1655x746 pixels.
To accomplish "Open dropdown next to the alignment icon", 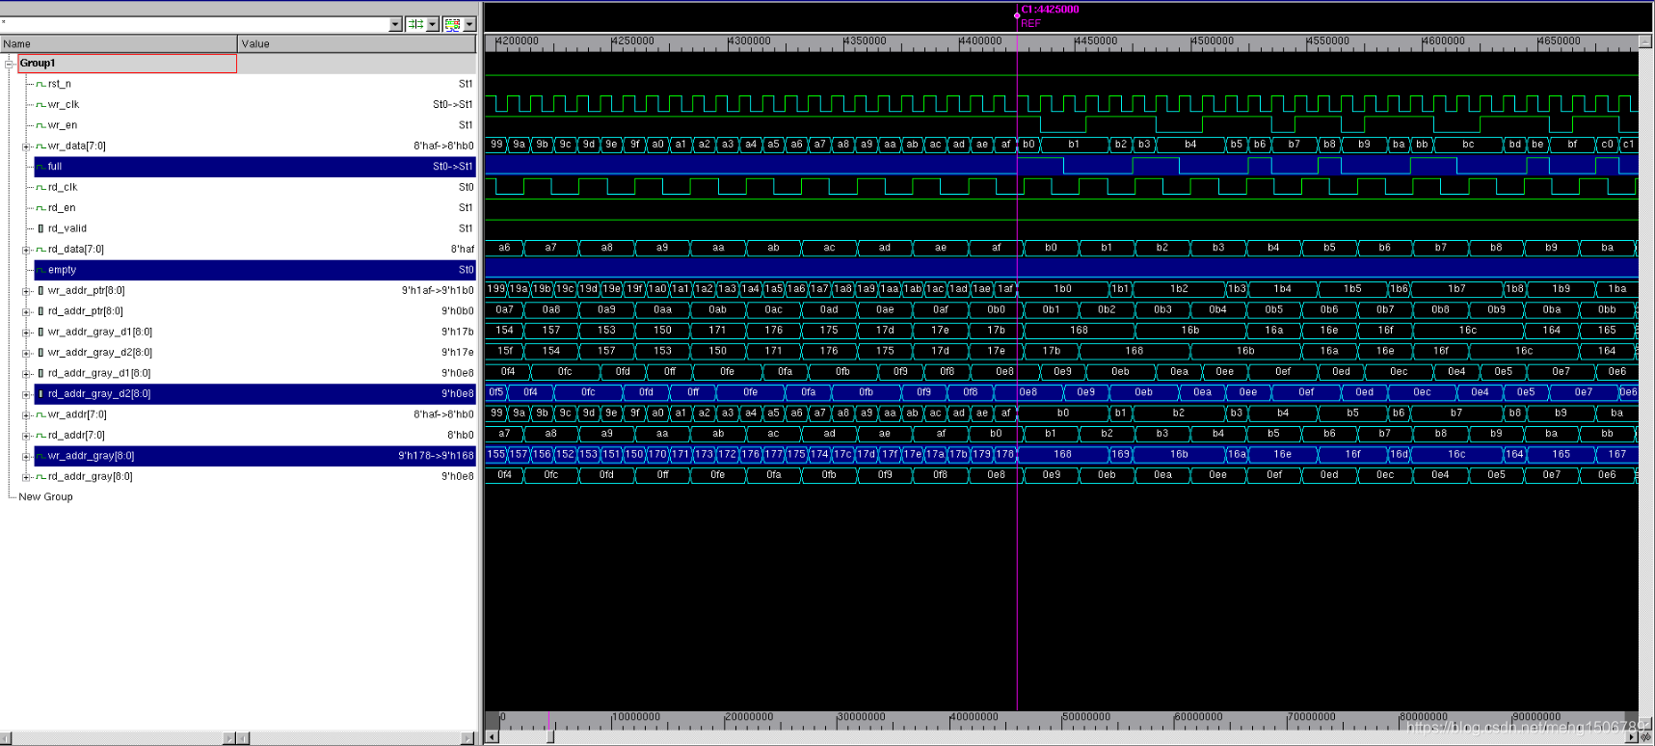I will click(433, 24).
